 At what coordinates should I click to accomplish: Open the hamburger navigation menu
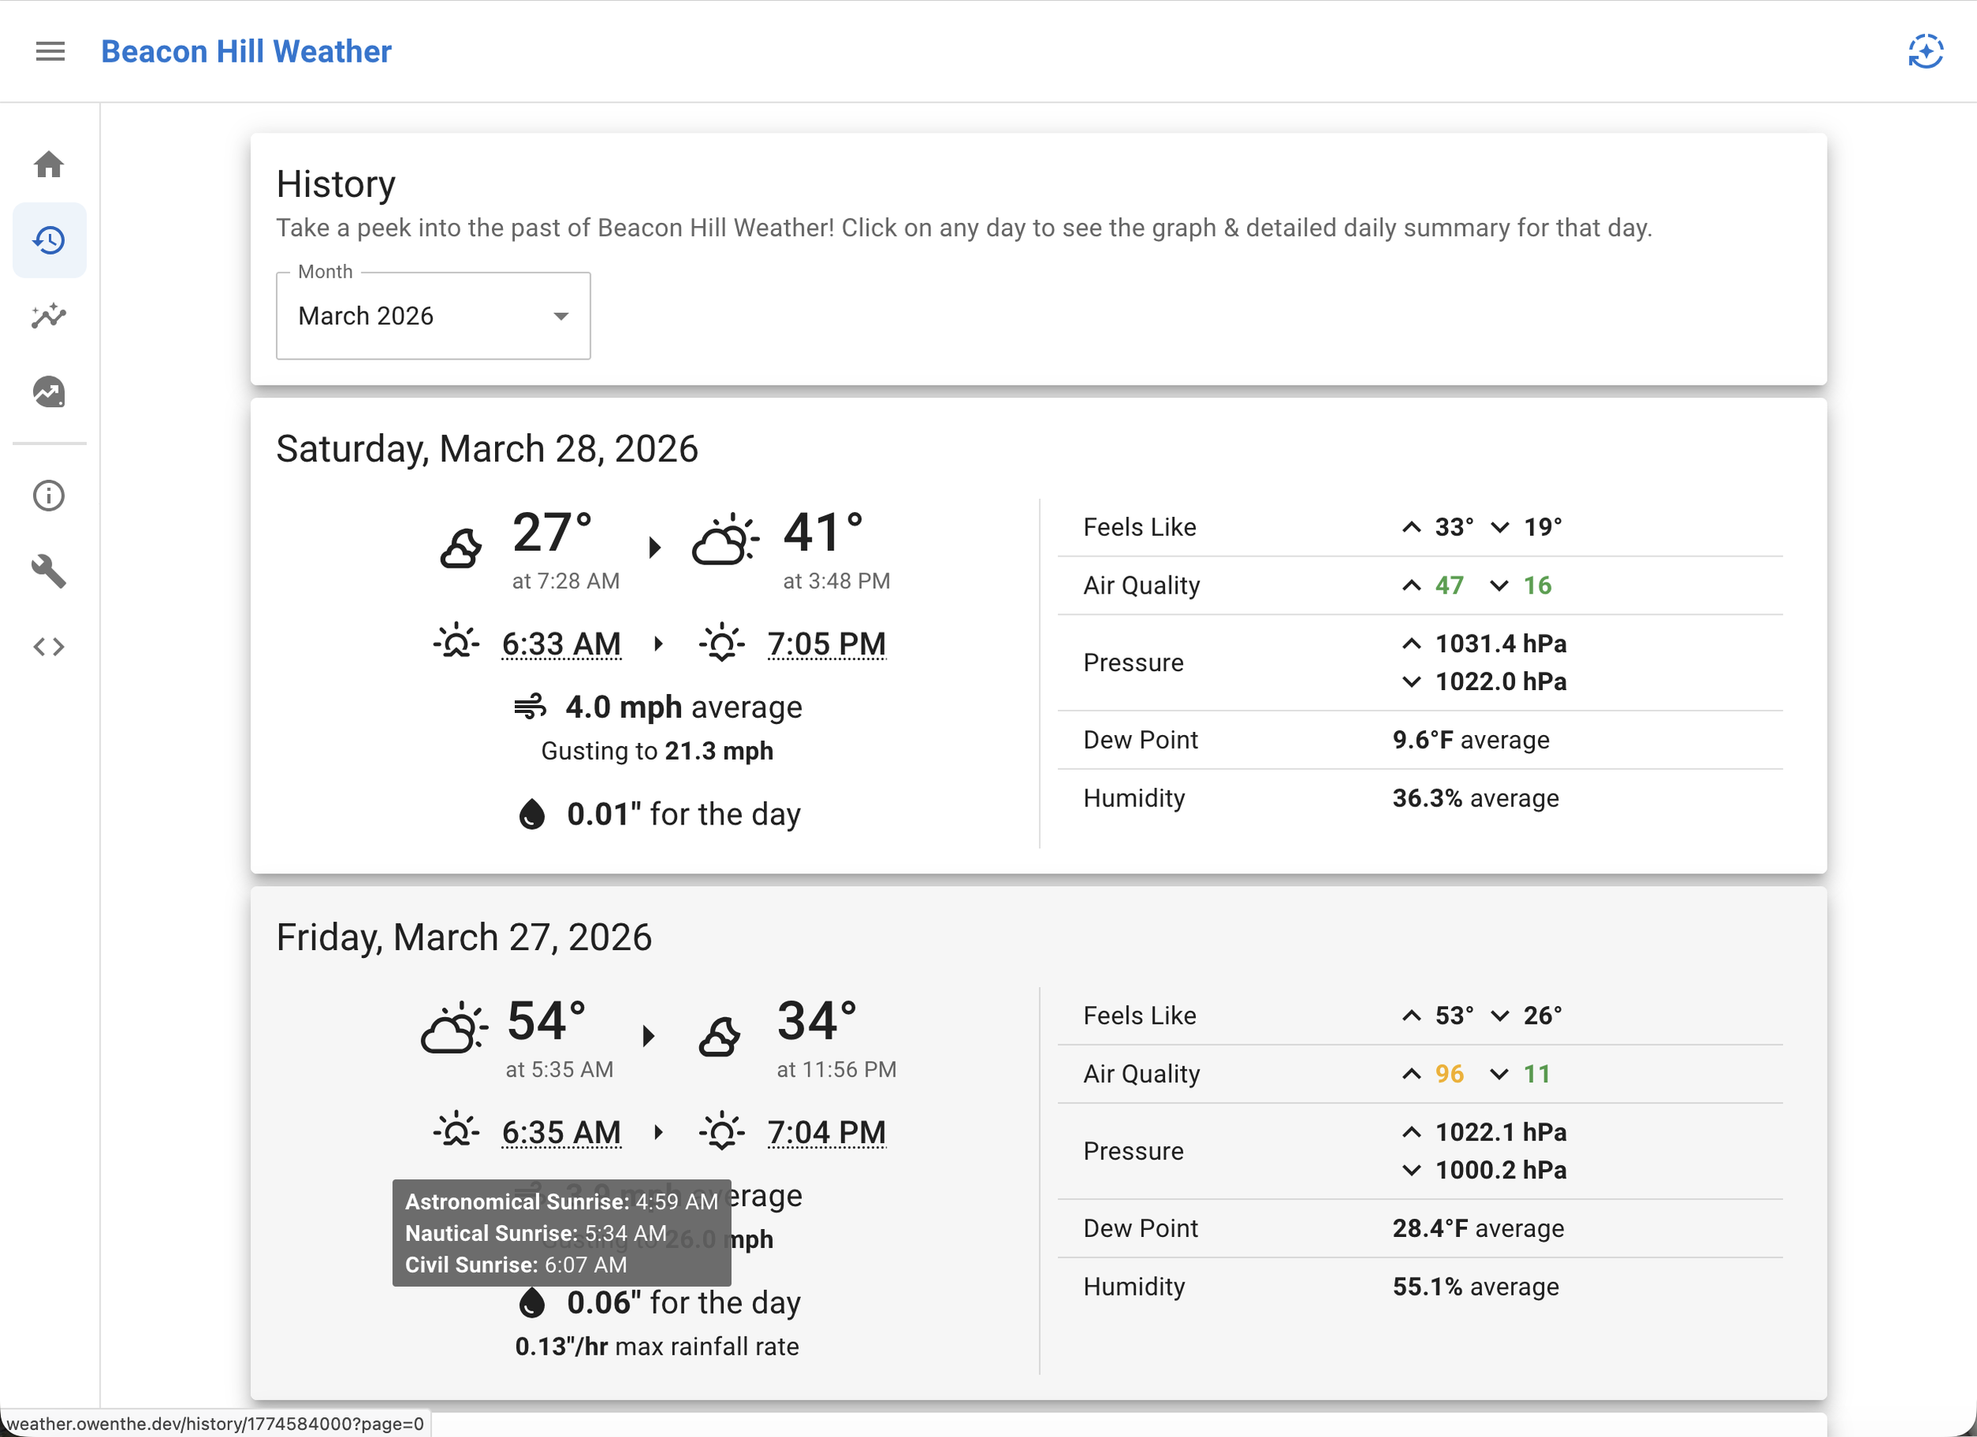(x=50, y=51)
